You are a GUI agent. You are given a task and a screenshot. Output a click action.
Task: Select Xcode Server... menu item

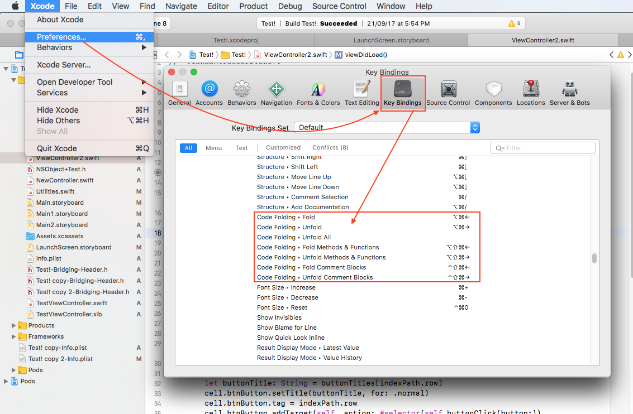click(89, 65)
